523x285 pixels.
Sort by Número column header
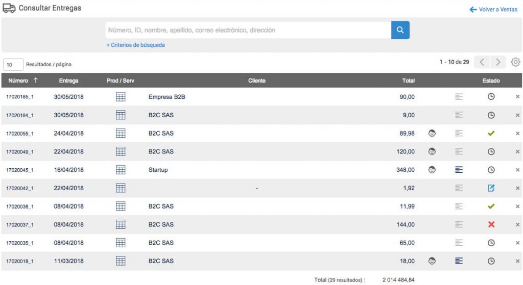[18, 81]
